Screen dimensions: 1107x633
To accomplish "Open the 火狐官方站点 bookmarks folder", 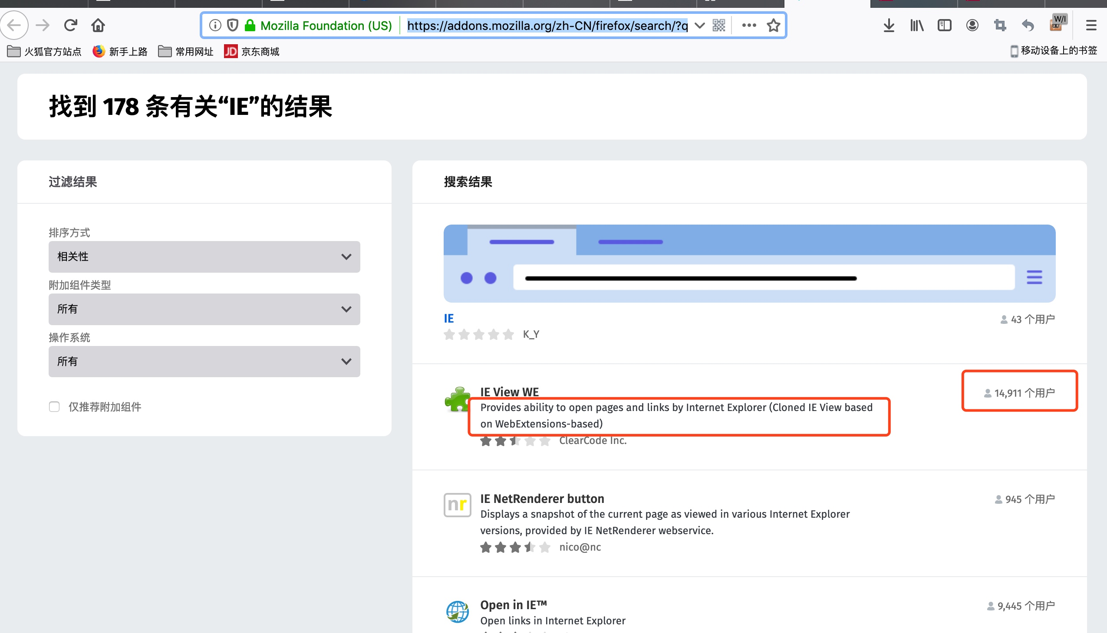I will (x=44, y=51).
